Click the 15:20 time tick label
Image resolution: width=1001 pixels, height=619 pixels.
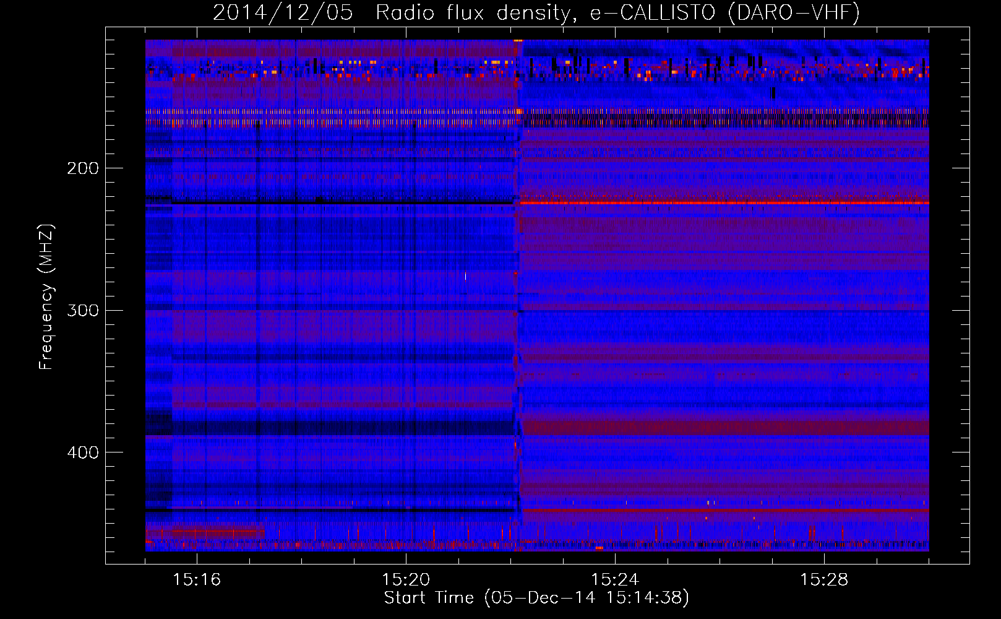tap(406, 579)
